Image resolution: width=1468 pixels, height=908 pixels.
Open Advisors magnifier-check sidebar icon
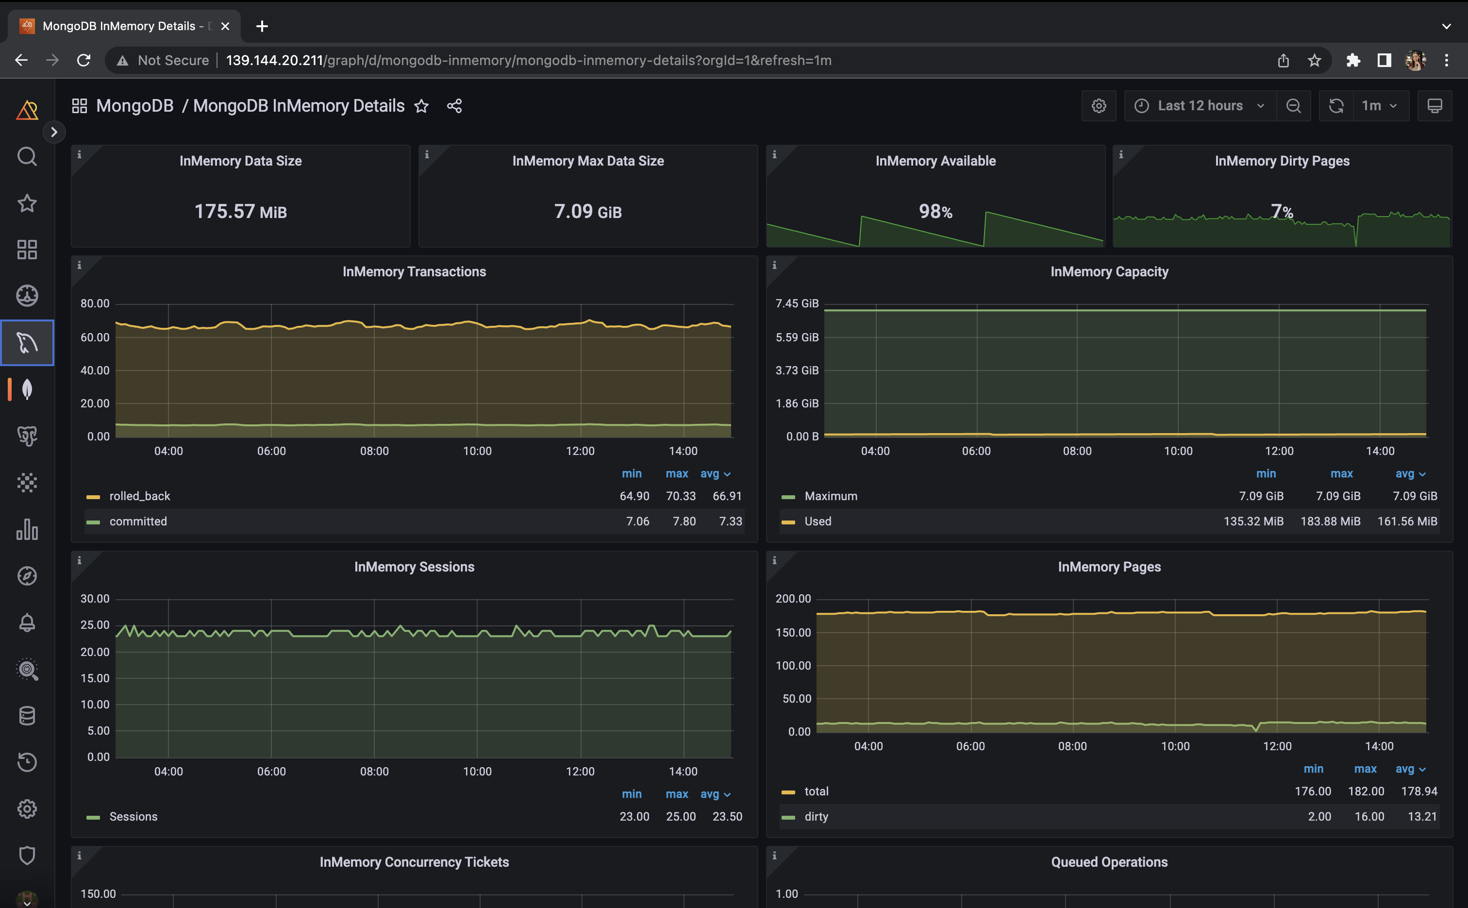click(x=27, y=669)
